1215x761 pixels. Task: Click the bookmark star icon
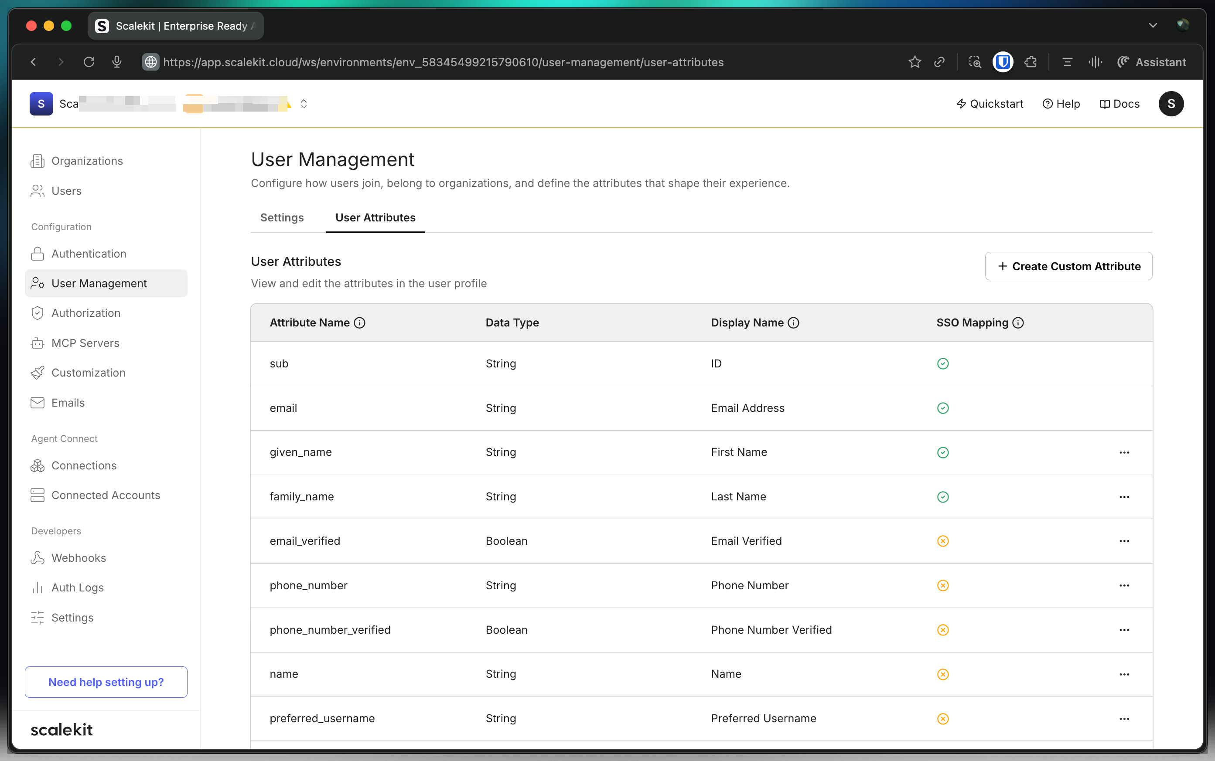coord(915,62)
